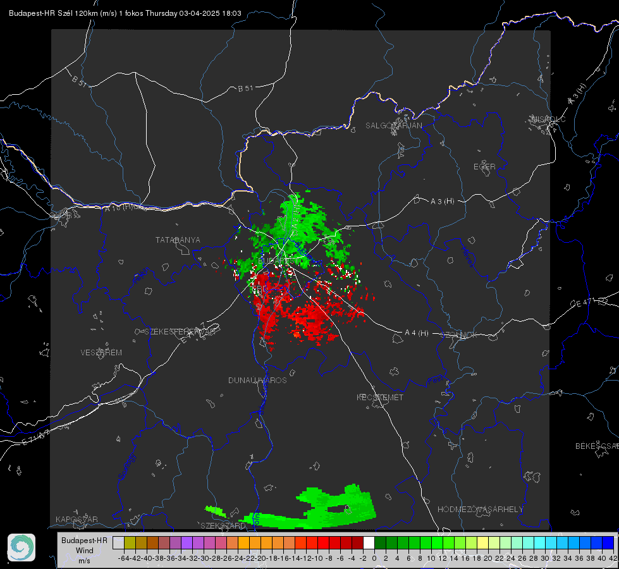
Task: Pick the dark green swatch right of 0
Action: click(x=380, y=542)
